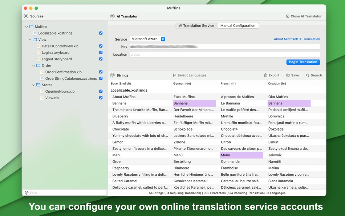Click the Localizable.xcstrings file icon
This screenshot has width=345, height=216.
pyautogui.click(x=34, y=33)
